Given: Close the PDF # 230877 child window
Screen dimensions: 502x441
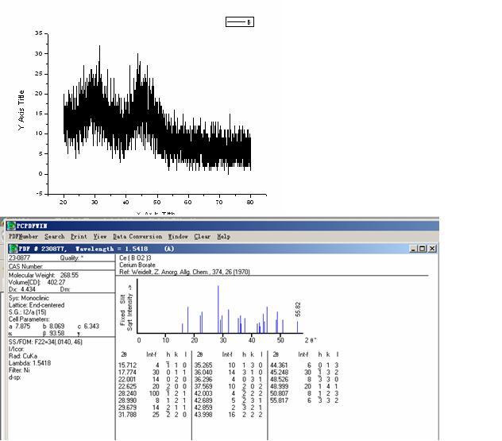Looking at the screenshot, I should pos(432,249).
